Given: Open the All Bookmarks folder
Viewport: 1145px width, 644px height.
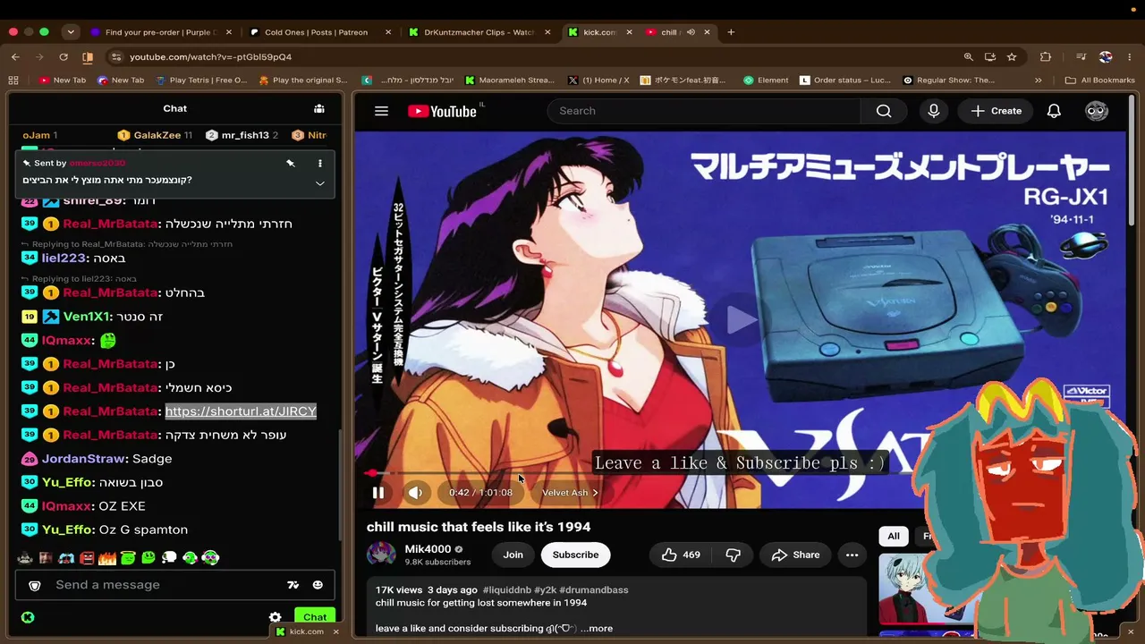Looking at the screenshot, I should pyautogui.click(x=1099, y=80).
